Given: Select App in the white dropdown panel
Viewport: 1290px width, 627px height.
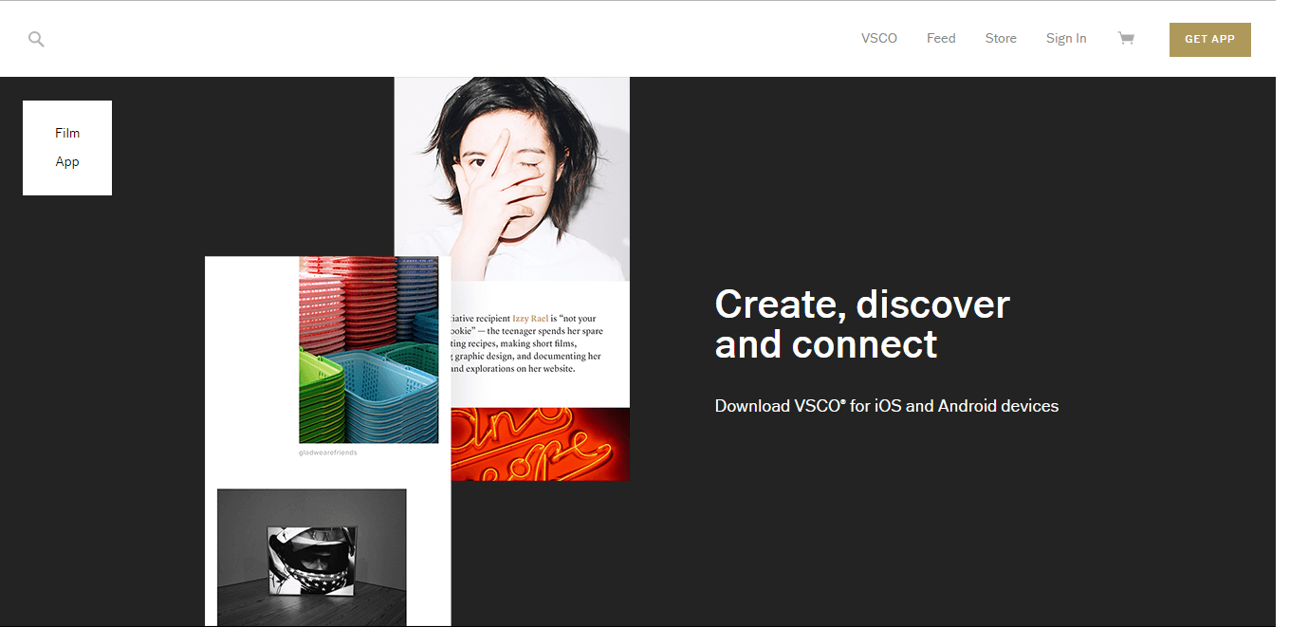Looking at the screenshot, I should 67,161.
